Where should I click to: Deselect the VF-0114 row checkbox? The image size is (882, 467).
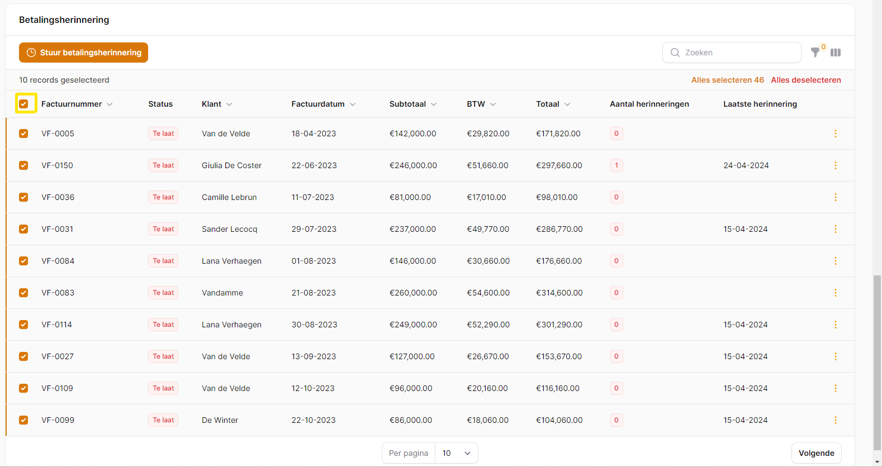tap(23, 325)
